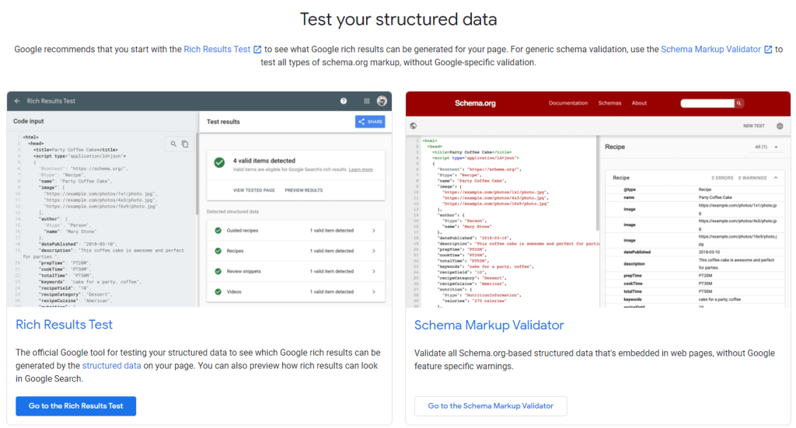Click the Schema.org search input field
796x428 pixels.
click(x=707, y=103)
